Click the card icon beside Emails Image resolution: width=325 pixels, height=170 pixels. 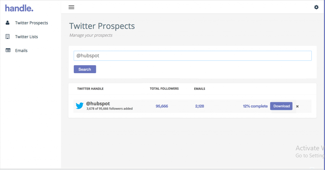[8, 50]
